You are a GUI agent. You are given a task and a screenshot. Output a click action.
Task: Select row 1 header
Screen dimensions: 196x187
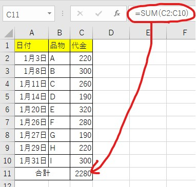click(x=7, y=46)
